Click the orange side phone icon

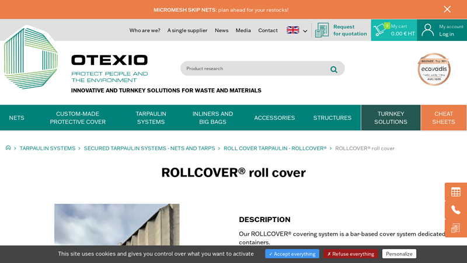coord(456,210)
